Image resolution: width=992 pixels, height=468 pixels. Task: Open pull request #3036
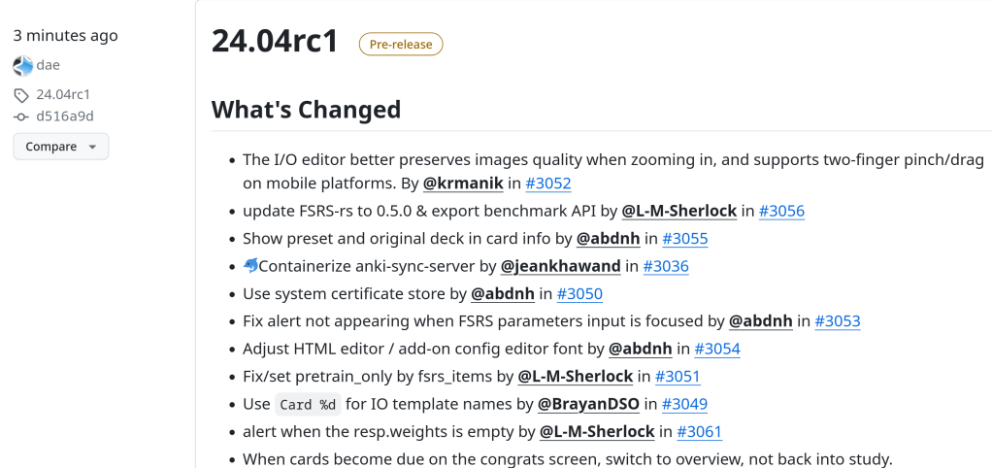click(666, 266)
